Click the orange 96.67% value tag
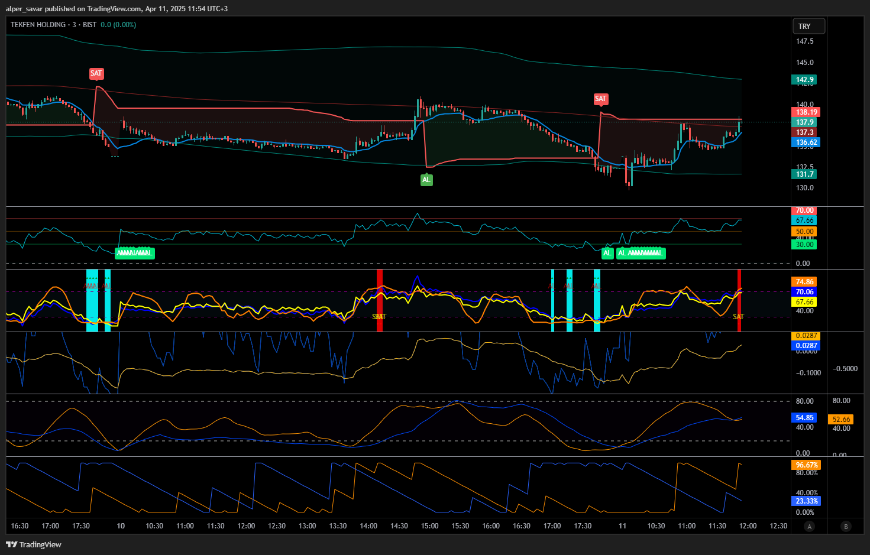The image size is (870, 555). pos(806,465)
